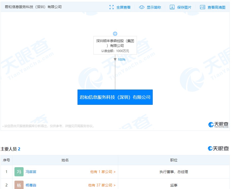The image size is (232, 189).
Task: Expand 他有 37 家公司 for 杨尊淼
Action: (x=102, y=185)
